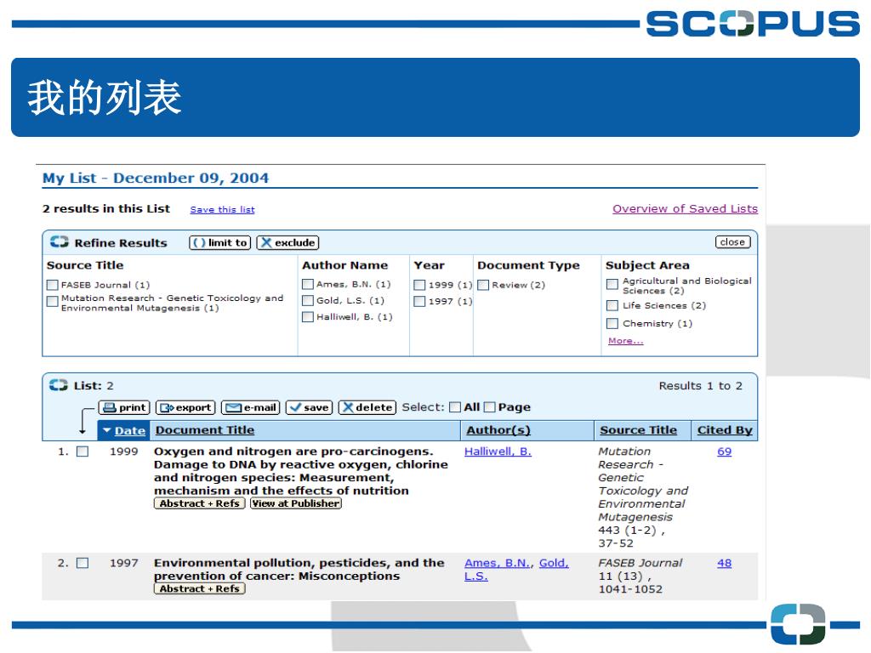The image size is (871, 653).
Task: Select checkbox for result 2 from 1997
Action: pyautogui.click(x=83, y=563)
